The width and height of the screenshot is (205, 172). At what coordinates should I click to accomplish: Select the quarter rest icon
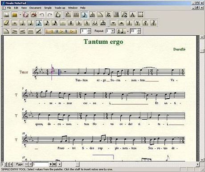(x=129, y=23)
